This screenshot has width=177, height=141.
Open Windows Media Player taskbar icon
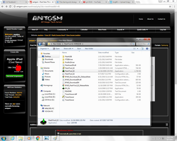[29, 138]
